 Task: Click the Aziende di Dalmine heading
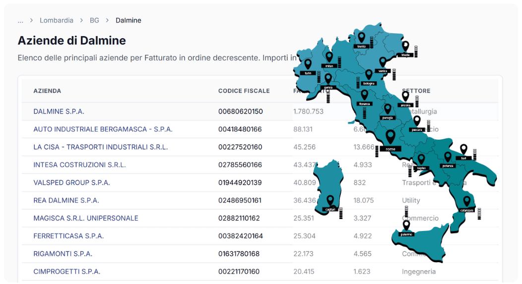point(71,41)
